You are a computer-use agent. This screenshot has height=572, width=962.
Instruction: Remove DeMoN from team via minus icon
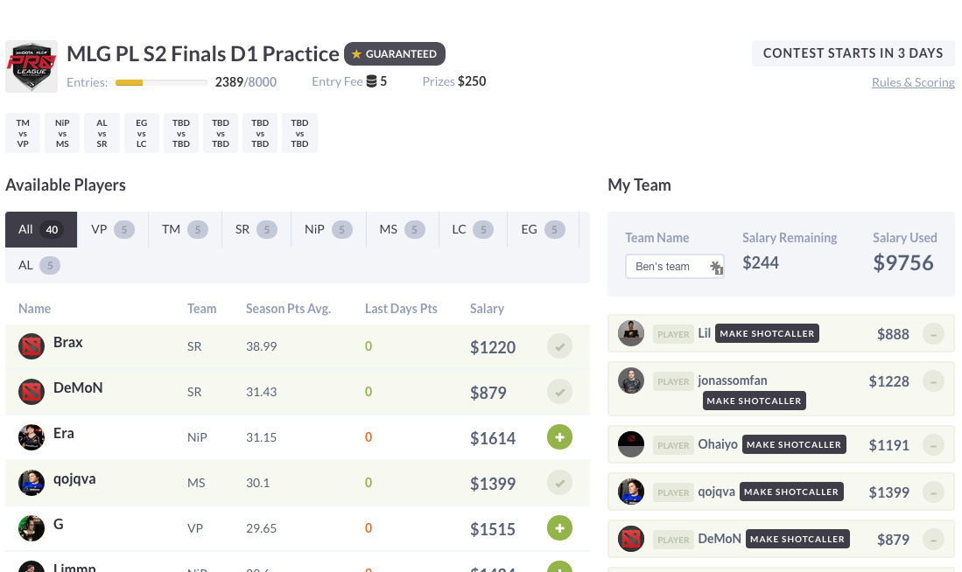pos(933,540)
